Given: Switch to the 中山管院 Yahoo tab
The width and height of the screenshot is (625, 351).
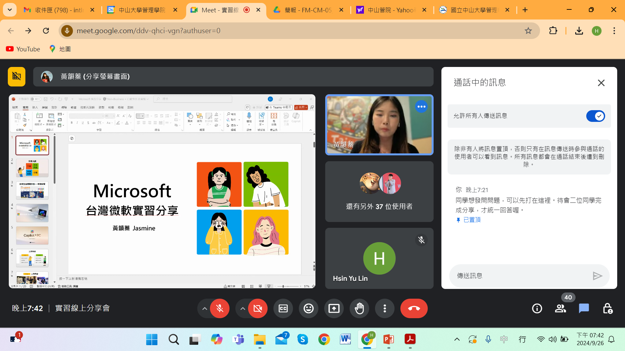Looking at the screenshot, I should 391,10.
